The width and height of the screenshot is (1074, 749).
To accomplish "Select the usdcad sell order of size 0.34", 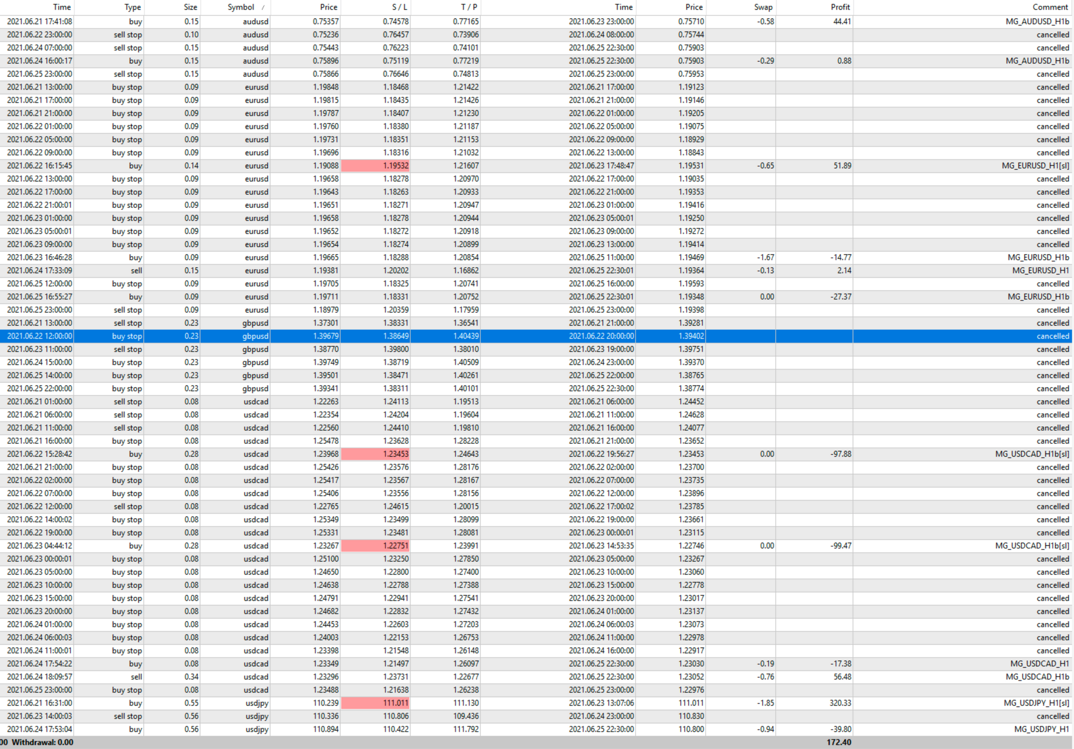I will pos(191,677).
